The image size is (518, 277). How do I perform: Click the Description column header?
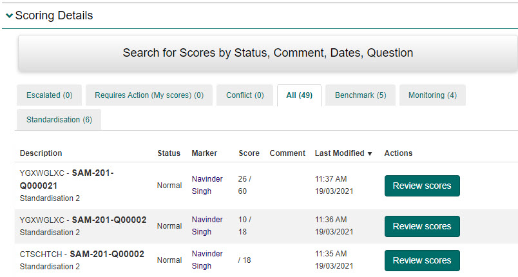pos(41,153)
